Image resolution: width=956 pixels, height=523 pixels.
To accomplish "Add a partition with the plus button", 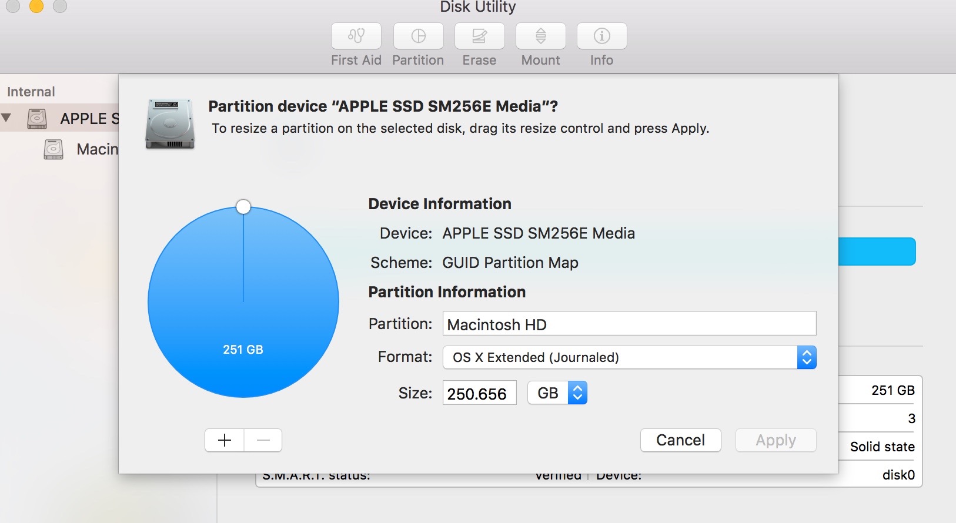I will click(x=225, y=440).
